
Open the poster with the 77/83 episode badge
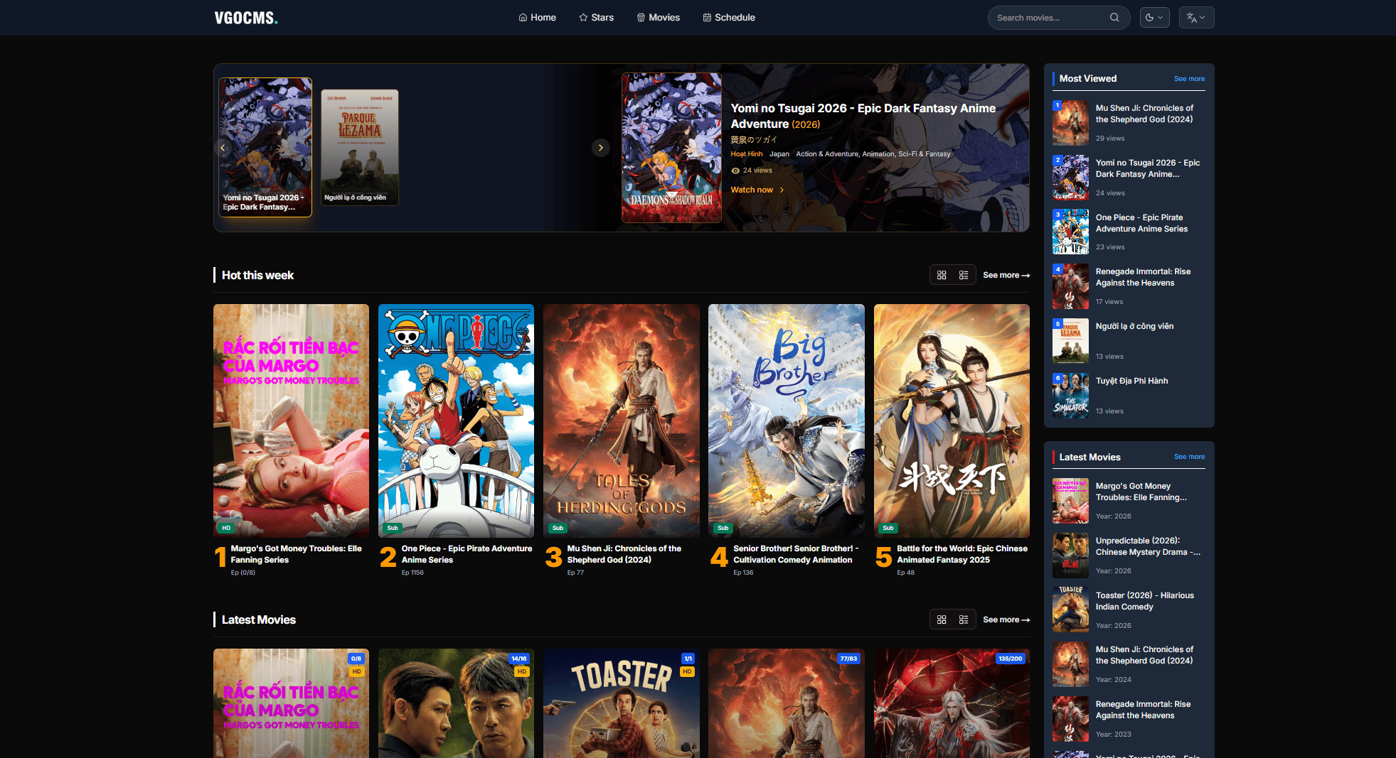pos(787,703)
